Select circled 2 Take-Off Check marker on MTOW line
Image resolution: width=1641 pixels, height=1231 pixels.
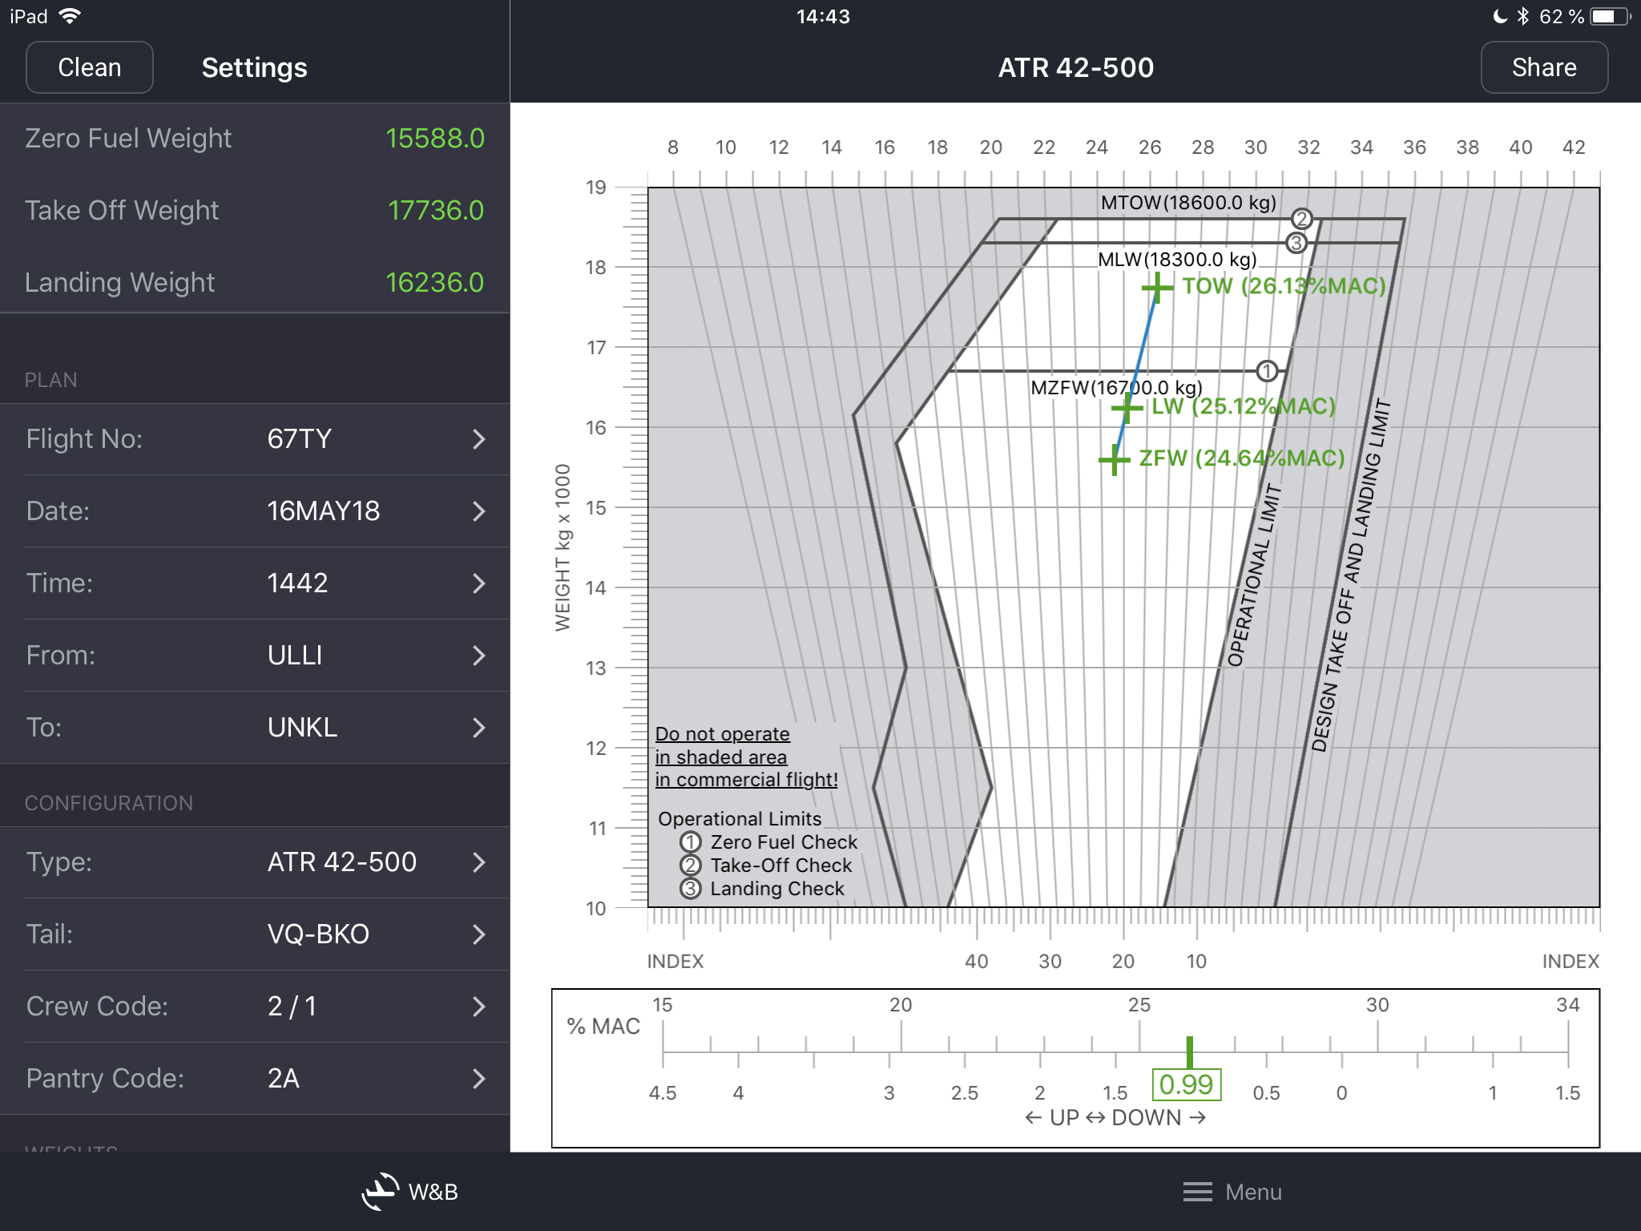1301,219
